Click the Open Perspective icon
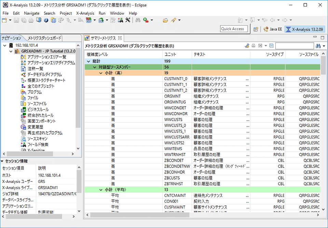328x228 pixels. point(256,29)
